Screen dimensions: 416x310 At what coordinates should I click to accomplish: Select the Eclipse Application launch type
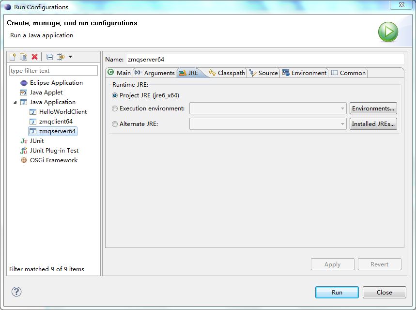tap(56, 83)
